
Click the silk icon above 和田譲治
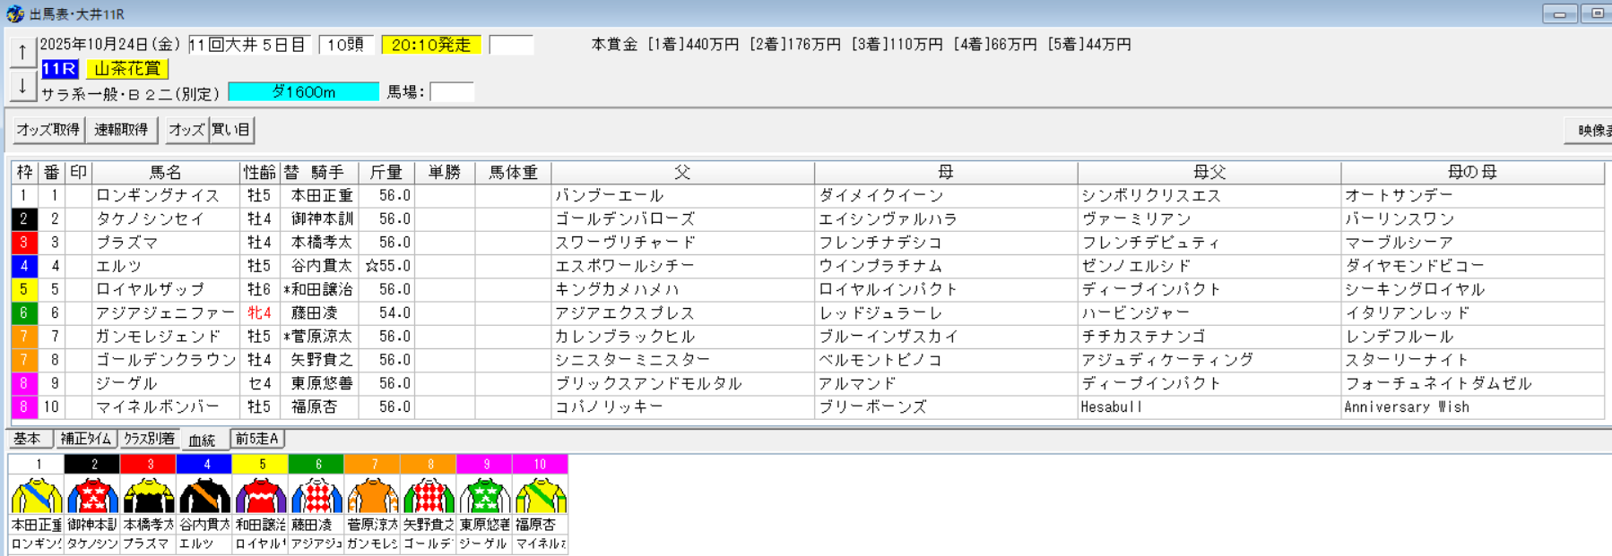(260, 495)
